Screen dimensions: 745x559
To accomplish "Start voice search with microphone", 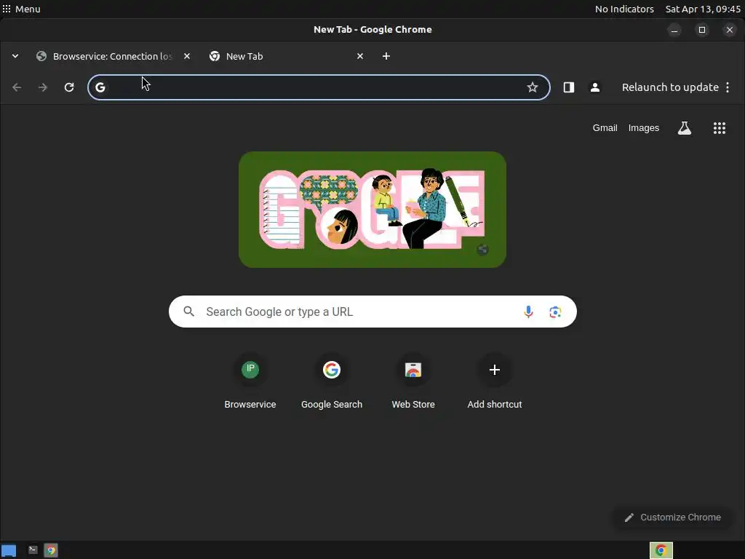I will coord(528,312).
